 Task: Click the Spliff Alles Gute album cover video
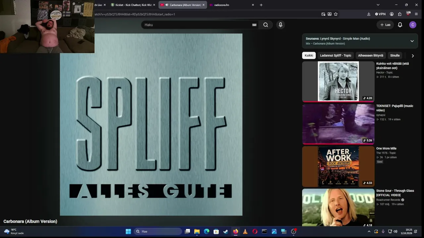pyautogui.click(x=151, y=125)
